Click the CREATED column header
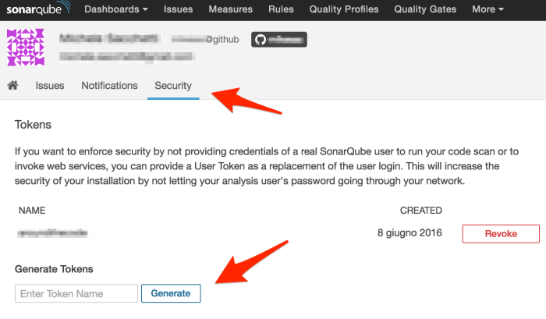 (x=420, y=211)
